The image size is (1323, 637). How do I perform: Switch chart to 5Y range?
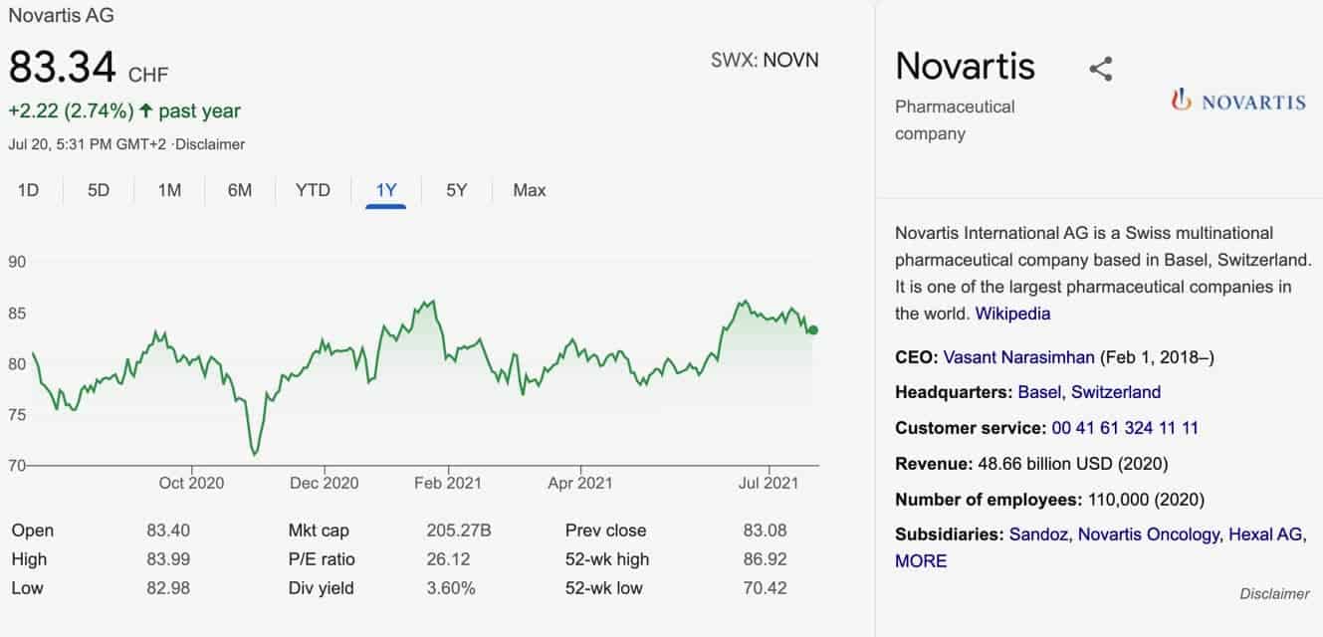(x=456, y=190)
